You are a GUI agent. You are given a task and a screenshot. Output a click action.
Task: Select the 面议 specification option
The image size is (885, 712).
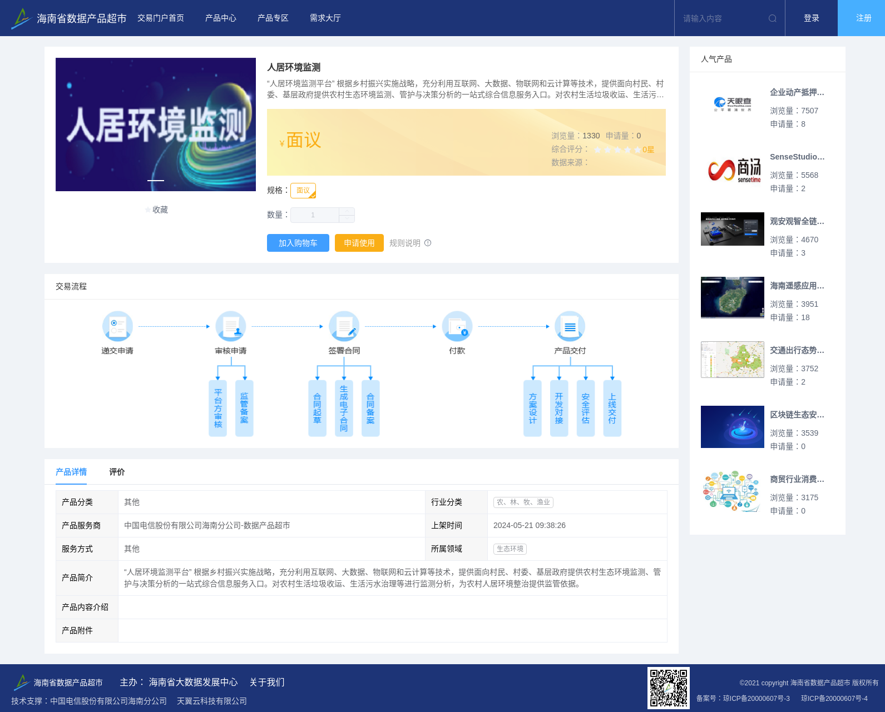point(303,191)
